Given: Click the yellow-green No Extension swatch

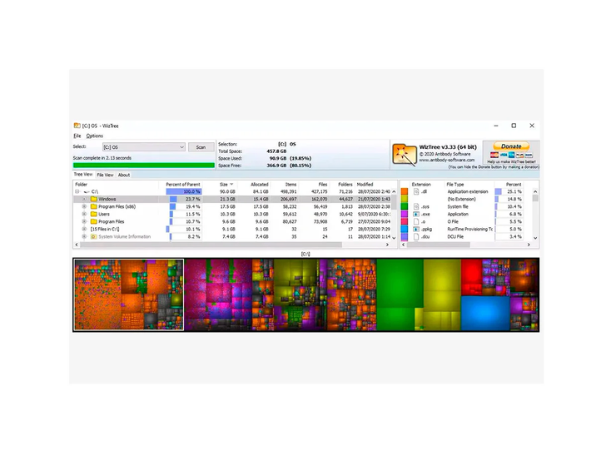Looking at the screenshot, I should (x=405, y=199).
